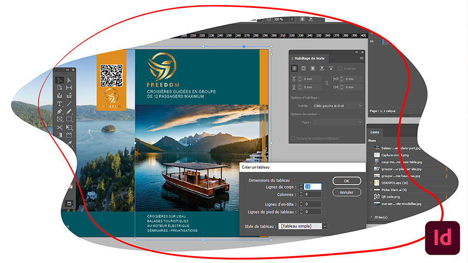
Task: Select the Rectangle Frame tool
Action: tap(60, 120)
